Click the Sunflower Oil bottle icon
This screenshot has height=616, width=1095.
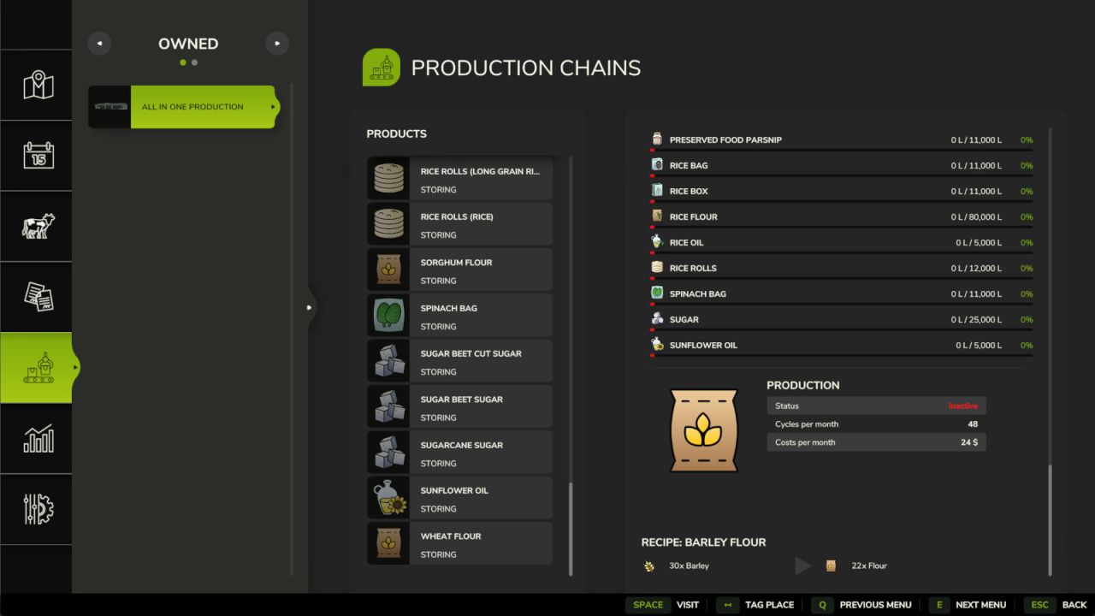tap(389, 497)
